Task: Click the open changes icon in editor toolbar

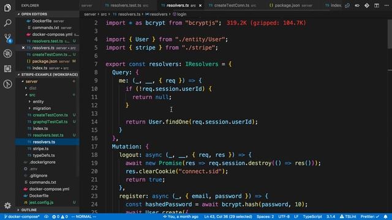Action: 347,5
